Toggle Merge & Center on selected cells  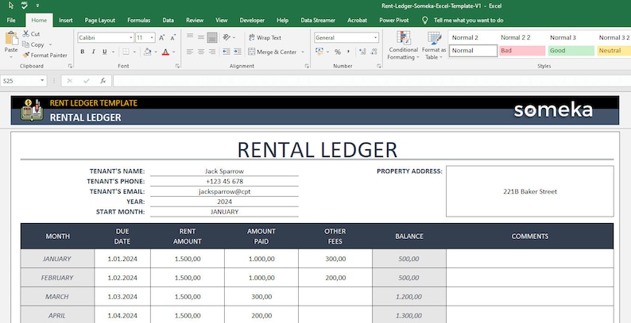273,52
